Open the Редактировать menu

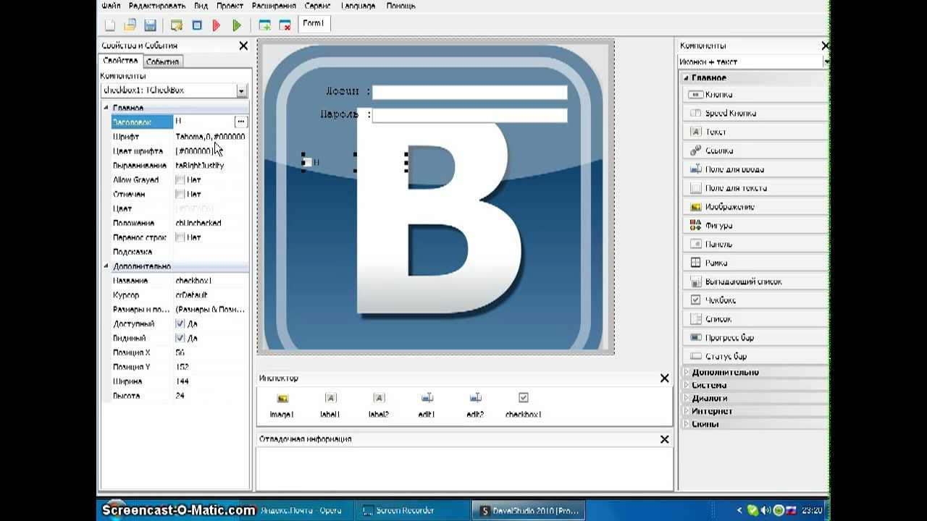coord(157,6)
